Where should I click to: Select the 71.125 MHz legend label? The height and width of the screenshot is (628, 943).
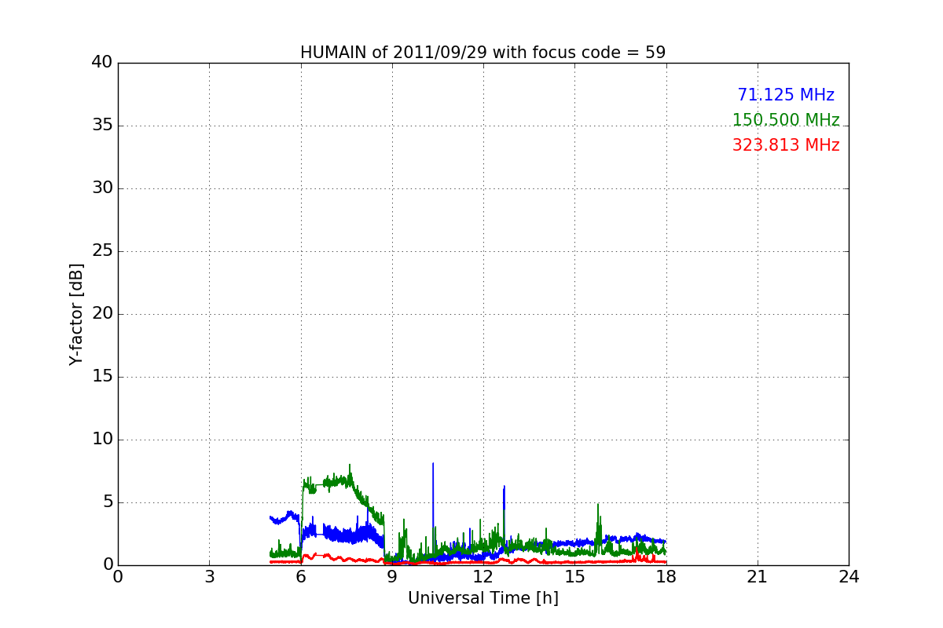pos(786,95)
